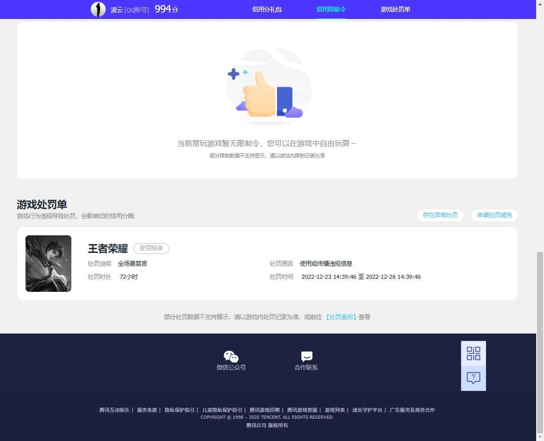Open the 王者荣耀 game thumbnail
544x441 pixels.
click(48, 264)
